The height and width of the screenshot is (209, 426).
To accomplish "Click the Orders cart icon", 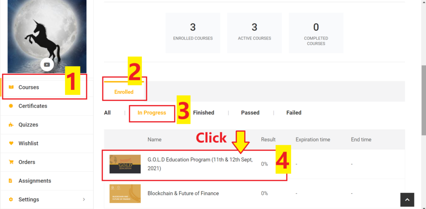I will coord(11,162).
